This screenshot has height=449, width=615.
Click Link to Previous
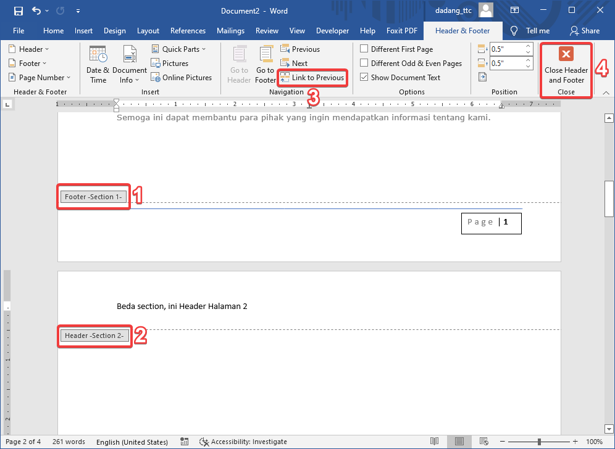312,78
